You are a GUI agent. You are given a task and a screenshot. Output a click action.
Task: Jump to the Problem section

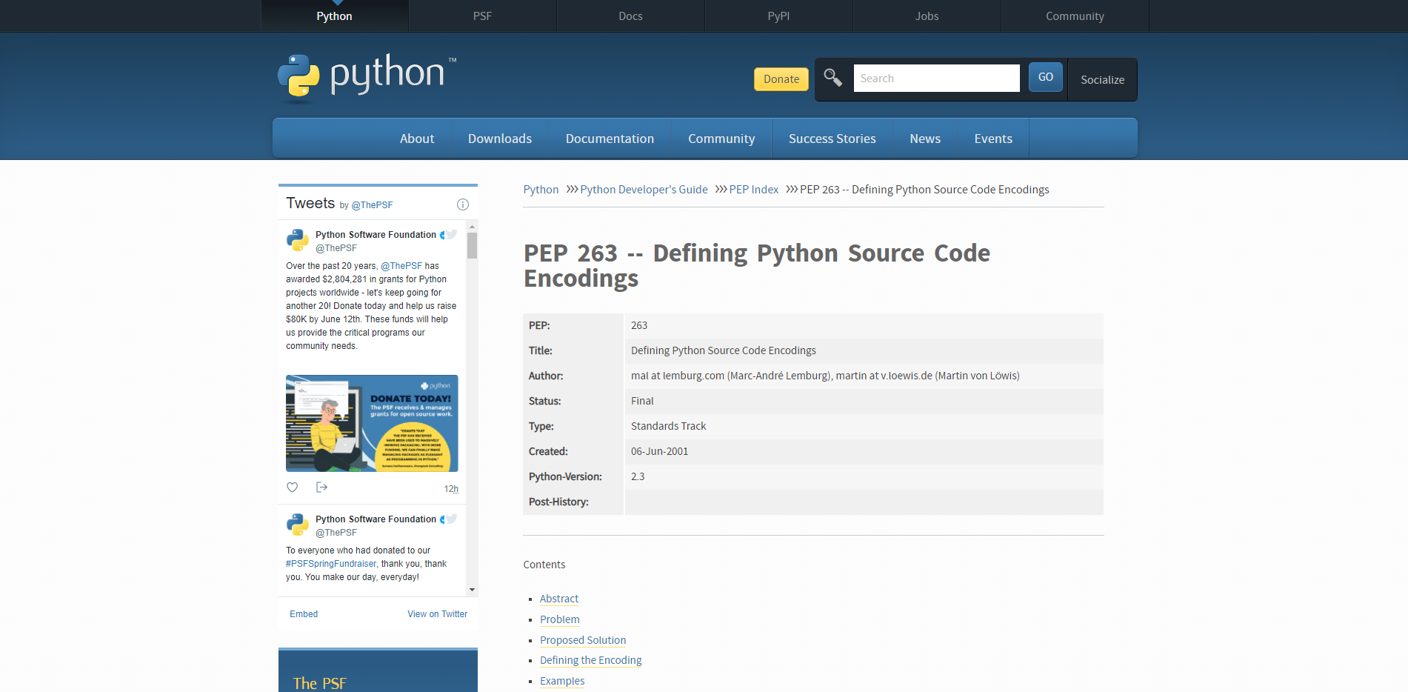click(560, 619)
